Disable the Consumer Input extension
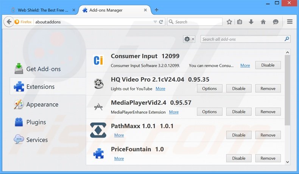This screenshot has width=299, height=174. click(268, 65)
